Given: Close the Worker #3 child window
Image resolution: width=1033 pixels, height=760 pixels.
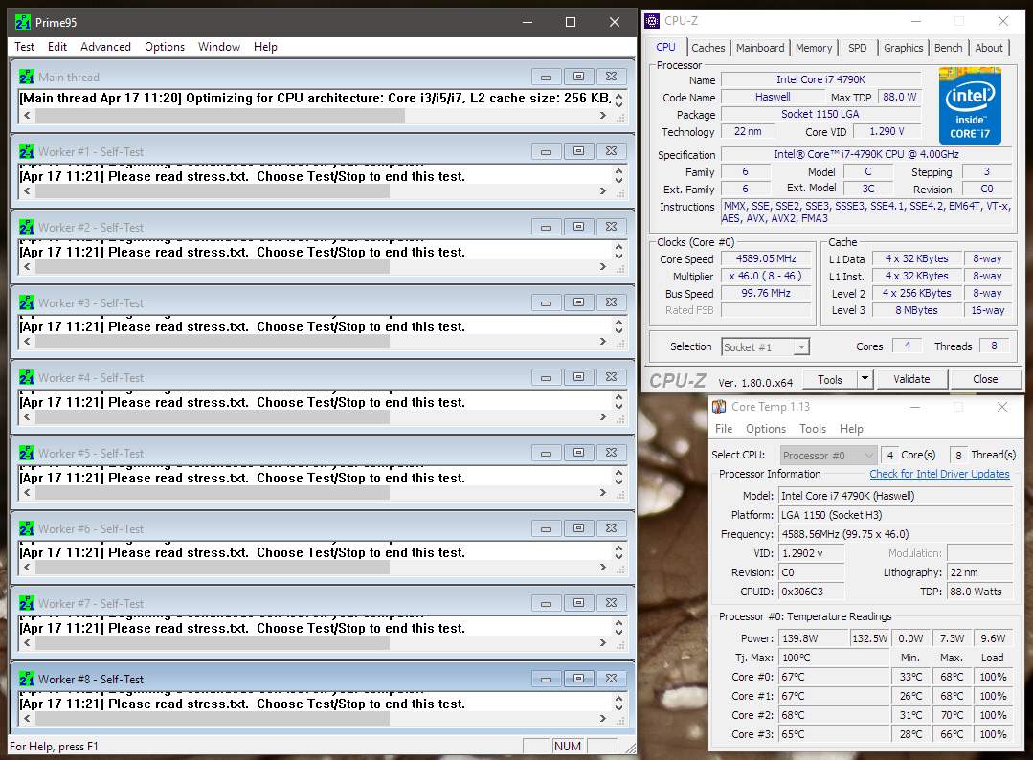Looking at the screenshot, I should (x=612, y=302).
